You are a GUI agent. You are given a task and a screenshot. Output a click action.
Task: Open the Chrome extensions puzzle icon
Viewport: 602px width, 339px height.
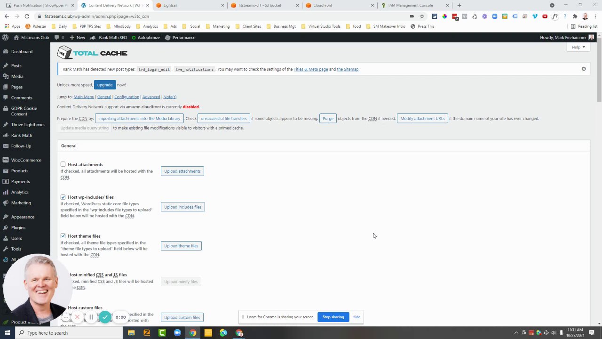pyautogui.click(x=575, y=16)
